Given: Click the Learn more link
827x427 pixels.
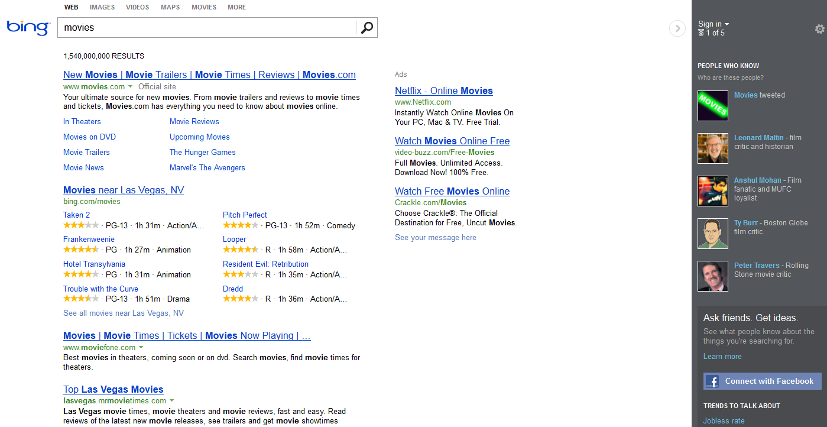Looking at the screenshot, I should tap(722, 357).
